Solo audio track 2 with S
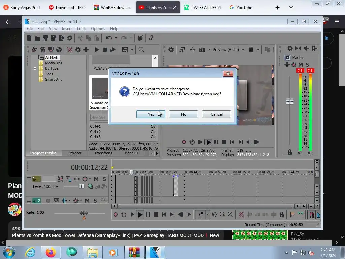Viewport: 345px width, 259px height. coord(95,200)
